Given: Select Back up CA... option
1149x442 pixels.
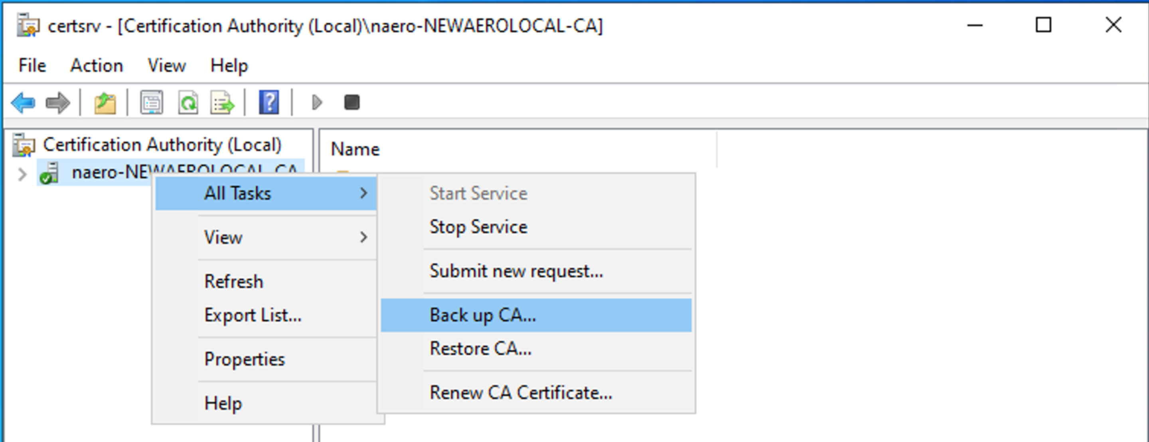Looking at the screenshot, I should coord(483,315).
